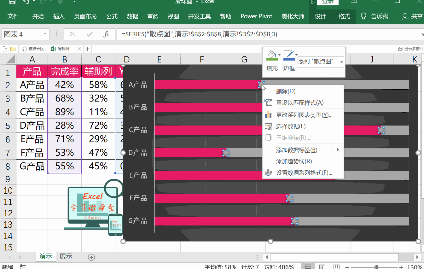The width and height of the screenshot is (424, 269).
Task: Switch to the 展示 sheet tab
Action: (x=66, y=256)
